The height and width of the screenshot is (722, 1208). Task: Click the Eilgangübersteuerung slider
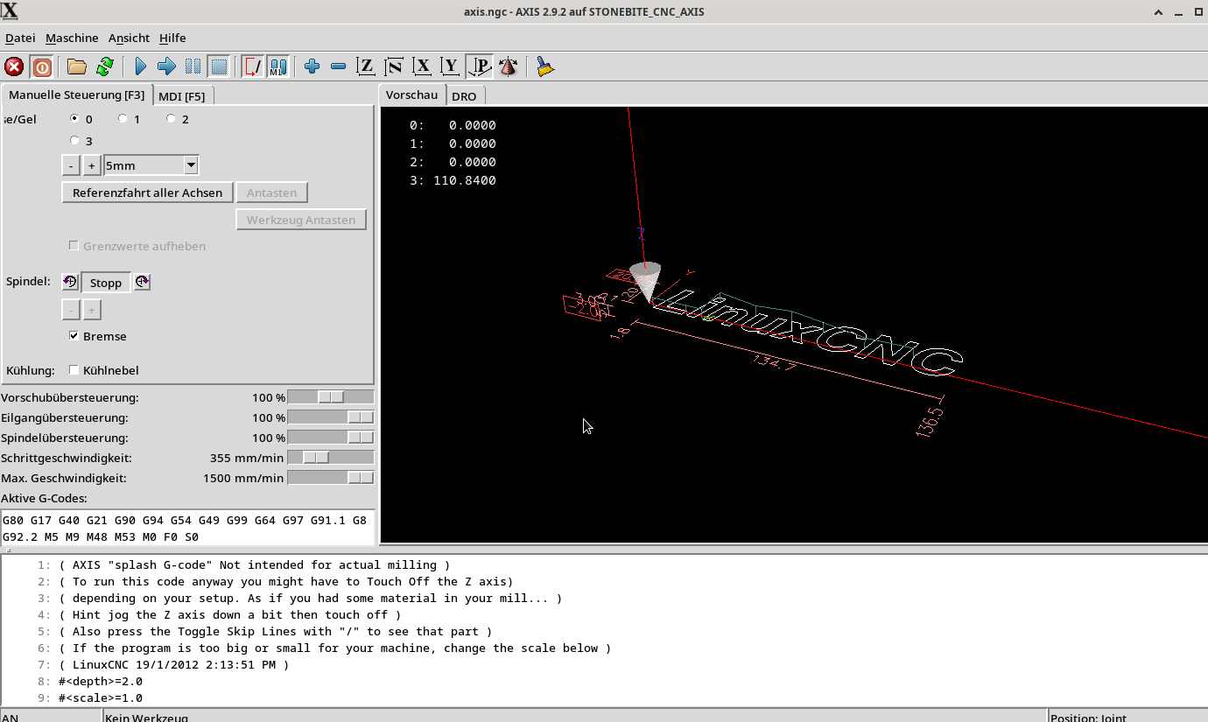pos(330,417)
